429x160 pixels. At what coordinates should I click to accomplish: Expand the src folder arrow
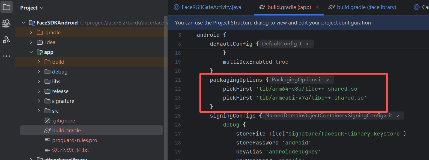click(x=39, y=111)
